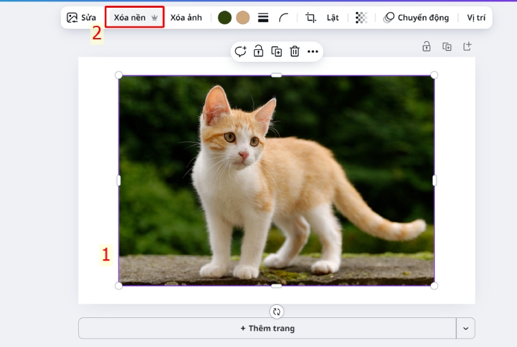This screenshot has width=517, height=347.
Task: Open the Lật flip menu
Action: 333,17
